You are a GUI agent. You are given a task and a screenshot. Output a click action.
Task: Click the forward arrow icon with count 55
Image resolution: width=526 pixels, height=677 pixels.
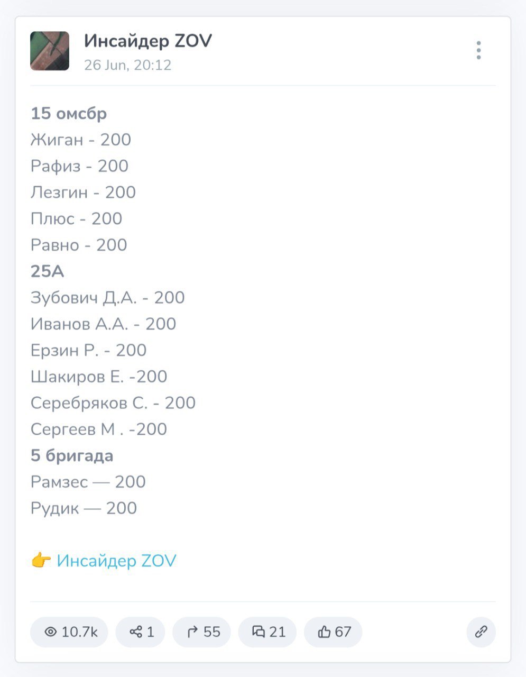pyautogui.click(x=192, y=632)
